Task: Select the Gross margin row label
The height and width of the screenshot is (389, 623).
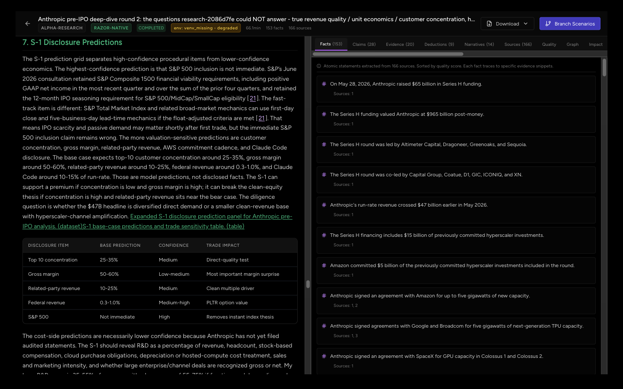Action: (43, 274)
